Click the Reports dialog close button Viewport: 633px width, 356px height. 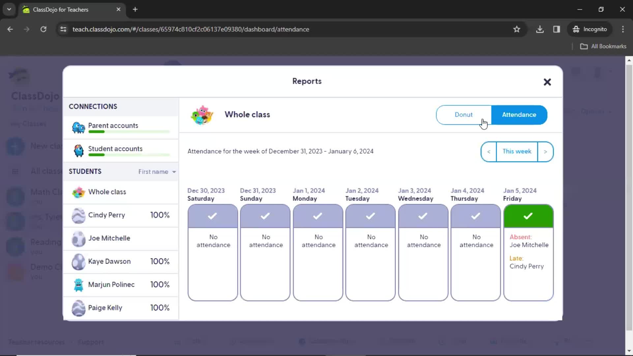[x=547, y=81]
